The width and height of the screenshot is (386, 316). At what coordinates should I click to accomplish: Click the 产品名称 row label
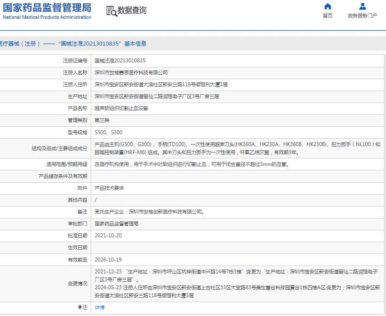[x=77, y=108]
